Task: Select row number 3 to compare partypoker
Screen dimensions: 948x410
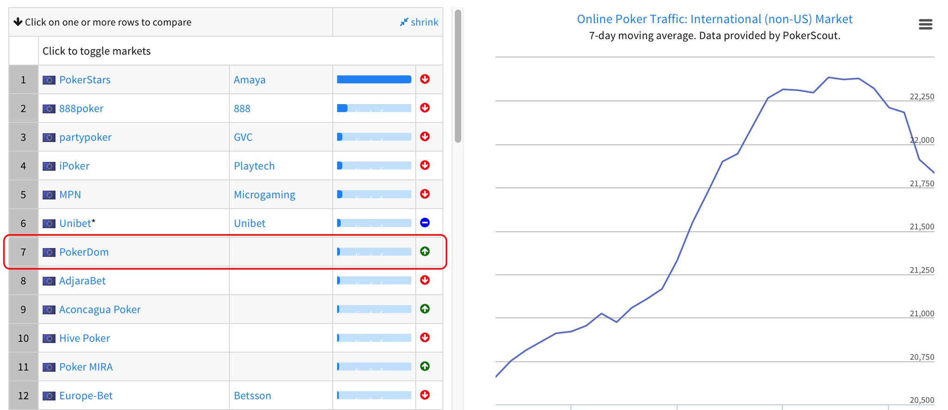Action: point(23,137)
